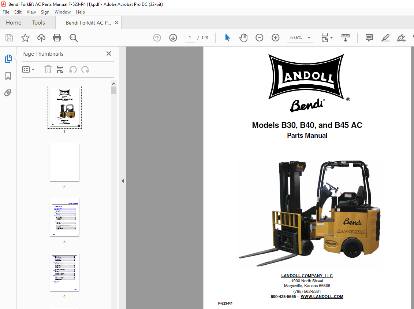This screenshot has width=414, height=309.
Task: Open the Edit menu
Action: (x=18, y=12)
